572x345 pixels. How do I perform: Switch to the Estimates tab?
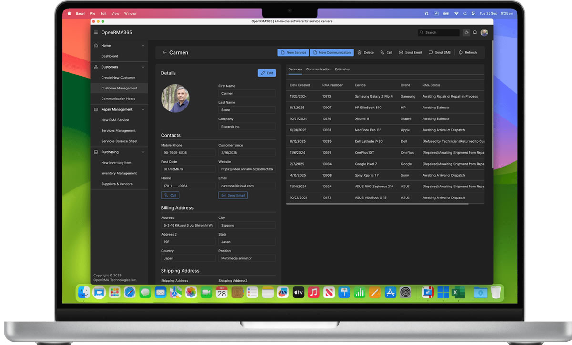(342, 69)
